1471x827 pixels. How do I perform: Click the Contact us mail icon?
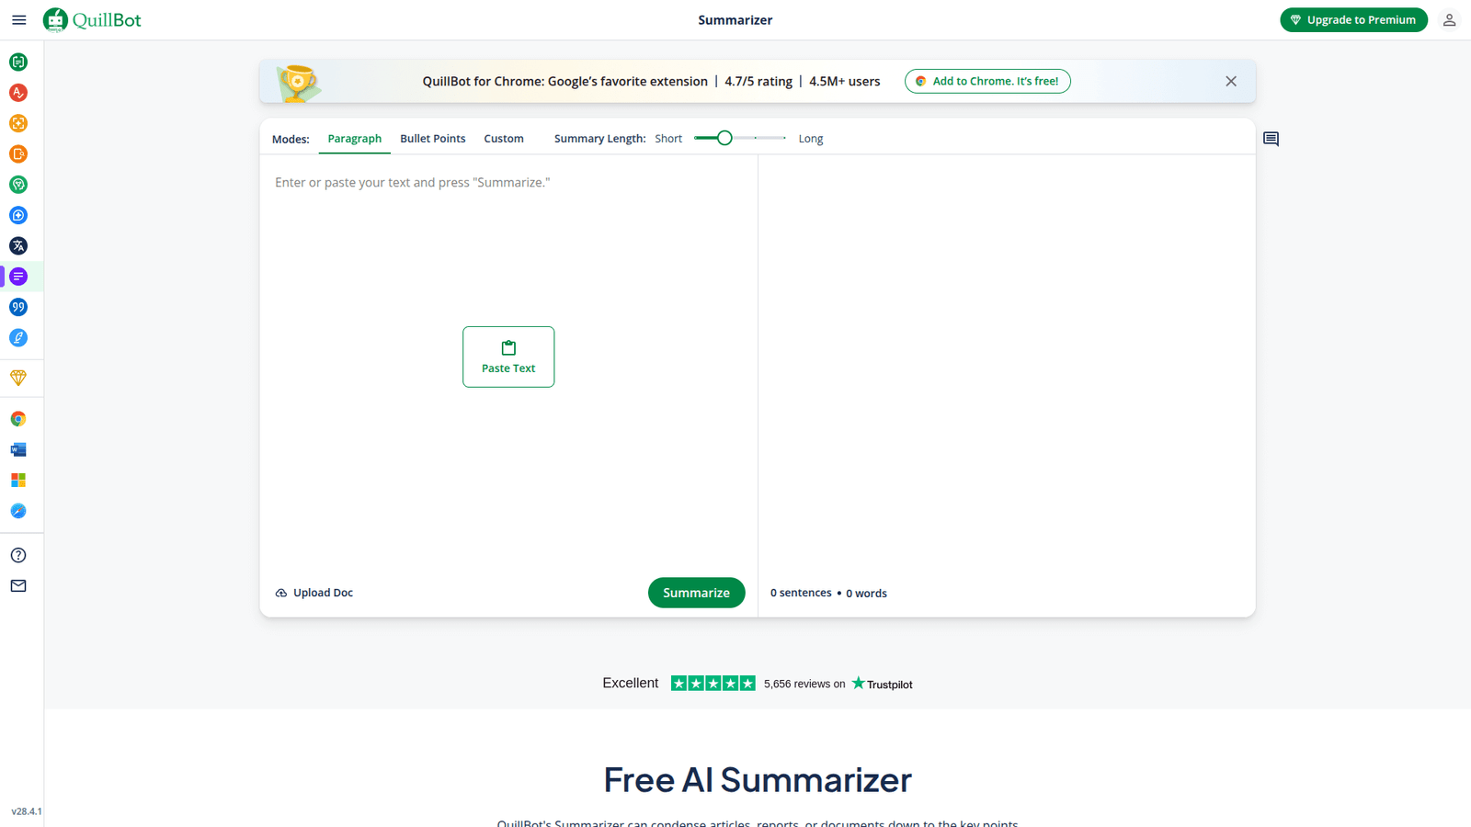(18, 586)
